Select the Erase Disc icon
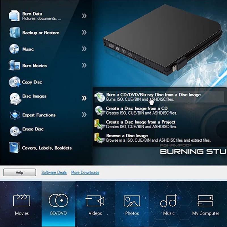The width and height of the screenshot is (227, 227). (x=14, y=131)
